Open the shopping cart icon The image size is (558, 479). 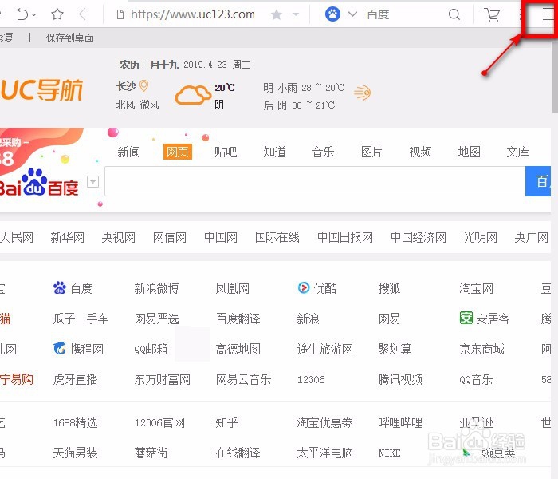492,14
